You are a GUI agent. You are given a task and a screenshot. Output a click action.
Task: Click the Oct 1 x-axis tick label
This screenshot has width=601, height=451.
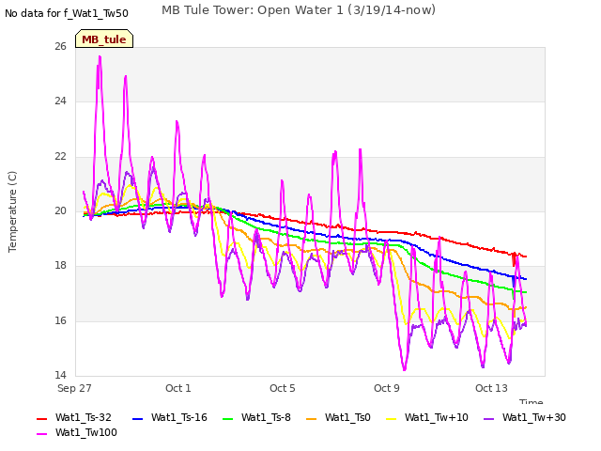point(178,388)
